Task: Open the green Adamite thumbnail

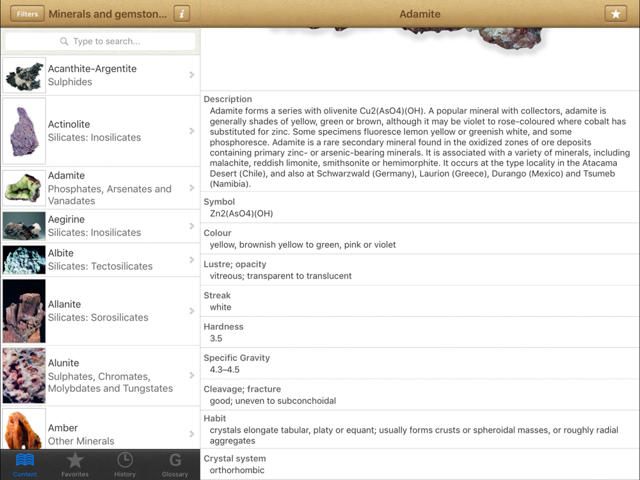Action: pos(24,188)
